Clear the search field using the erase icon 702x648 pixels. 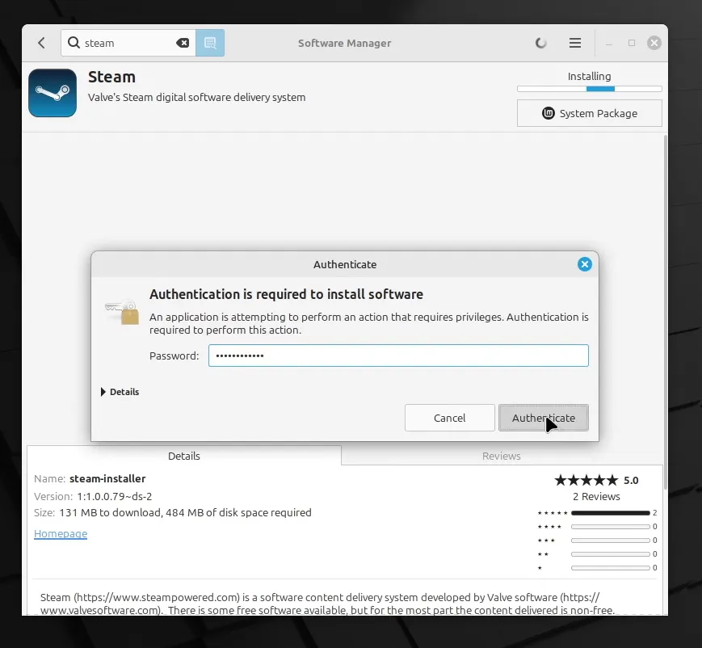click(x=183, y=43)
